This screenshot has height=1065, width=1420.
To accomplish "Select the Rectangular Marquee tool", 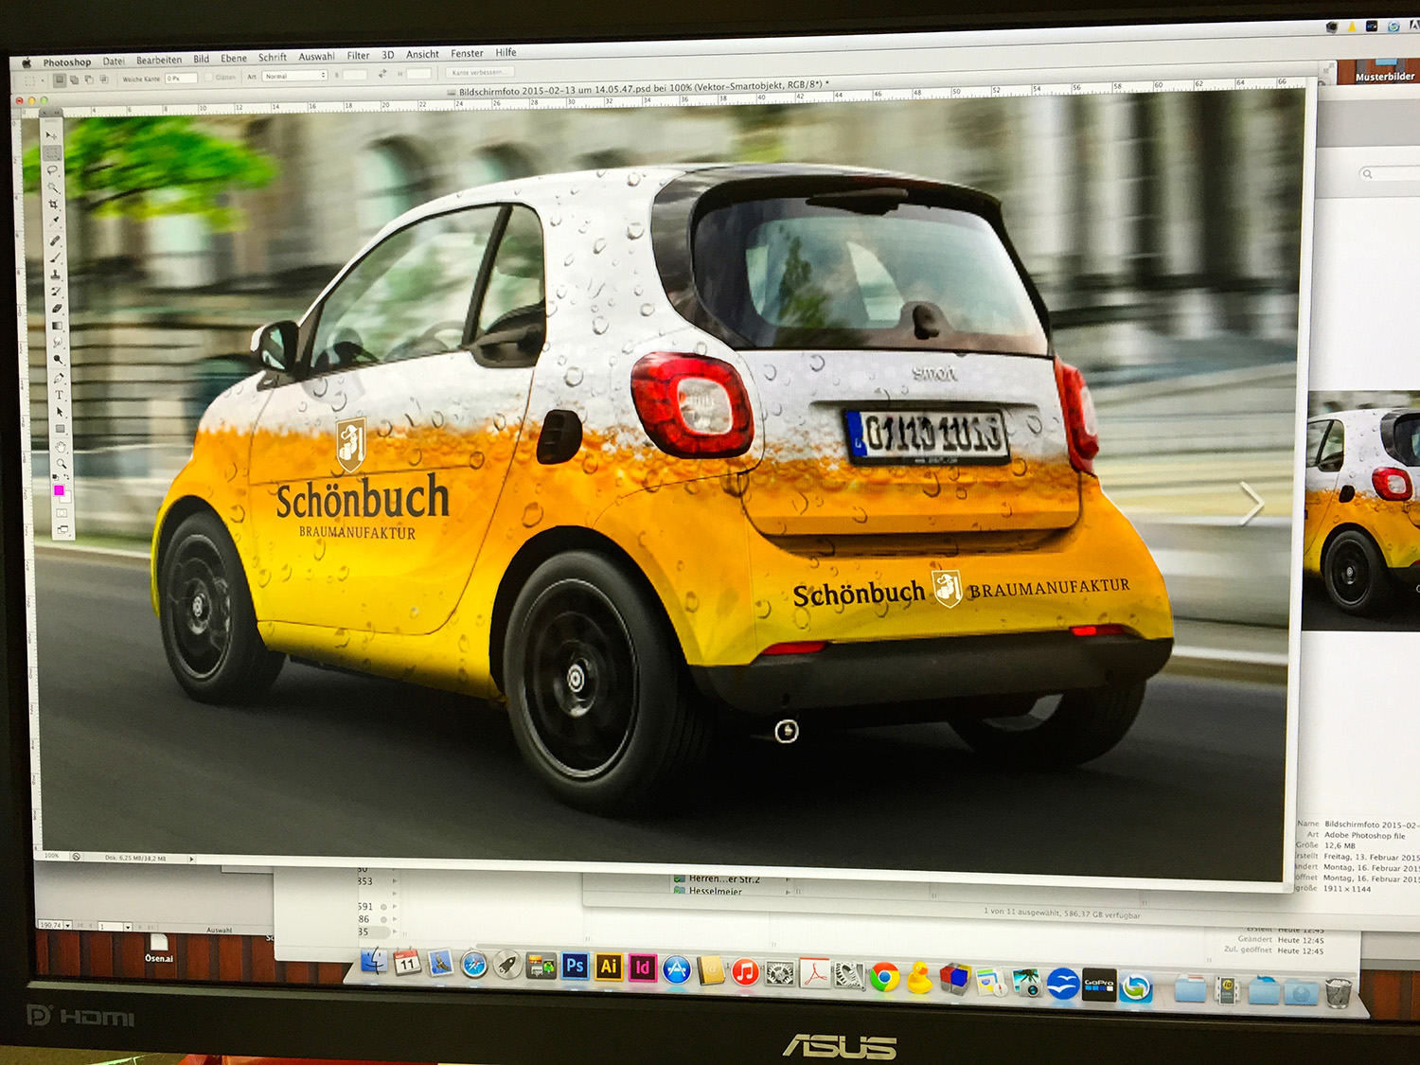I will pos(52,152).
